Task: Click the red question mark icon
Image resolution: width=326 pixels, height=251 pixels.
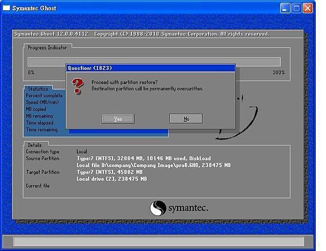Action: point(77,85)
